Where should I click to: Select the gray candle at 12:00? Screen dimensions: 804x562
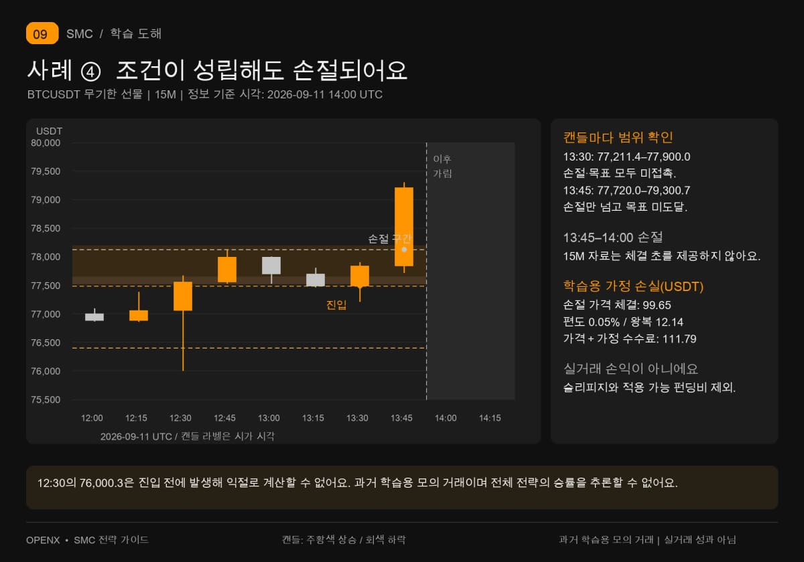94,316
